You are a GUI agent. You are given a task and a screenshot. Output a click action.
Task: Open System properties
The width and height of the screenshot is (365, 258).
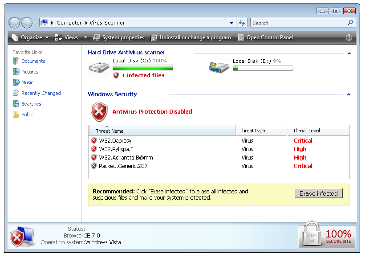tap(118, 37)
